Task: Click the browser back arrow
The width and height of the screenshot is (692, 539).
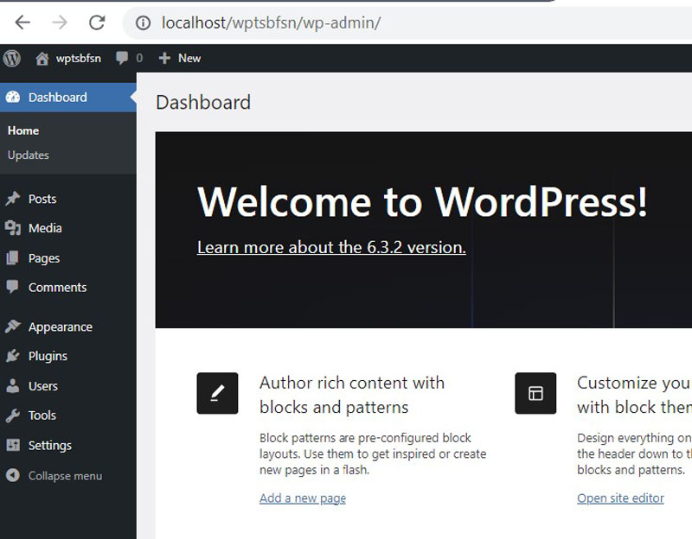Action: point(22,22)
